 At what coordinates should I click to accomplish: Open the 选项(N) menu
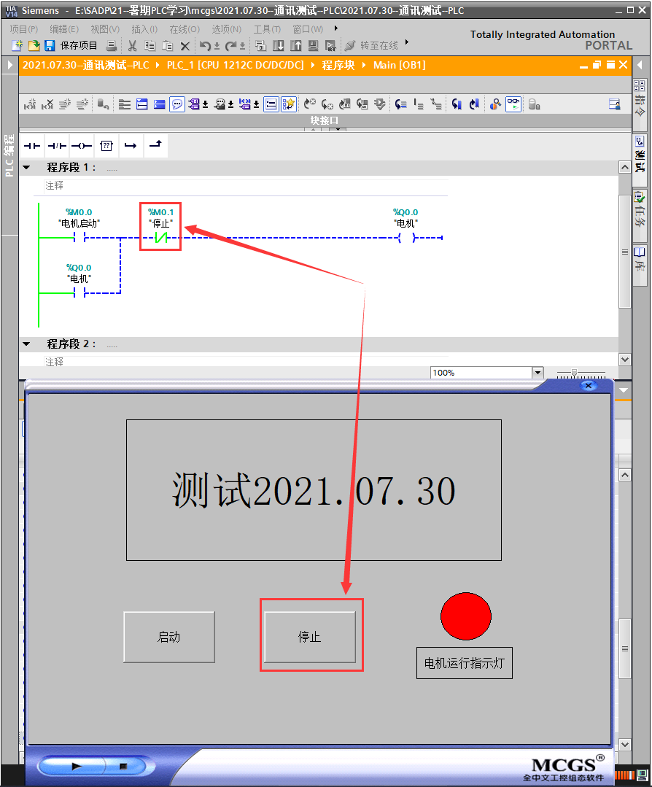point(226,29)
